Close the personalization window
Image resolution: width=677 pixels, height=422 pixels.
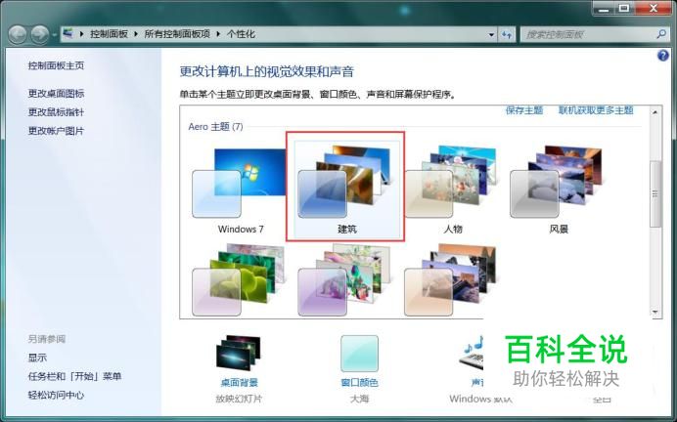pos(654,8)
